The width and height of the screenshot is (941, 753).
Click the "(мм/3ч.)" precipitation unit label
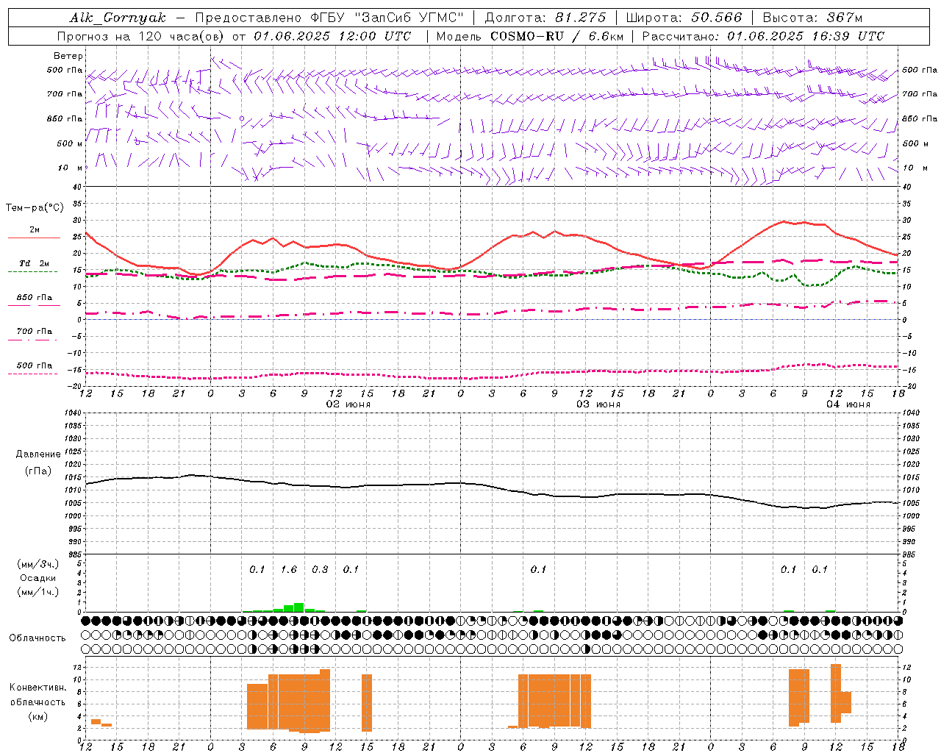38,564
